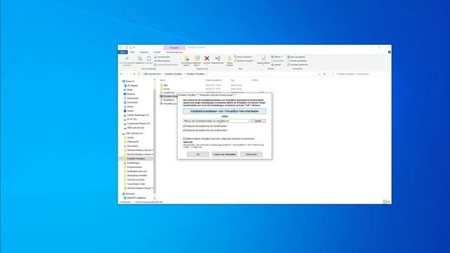This screenshot has height=253, width=450.
Task: Open the Einfacher Zugriff dropdown
Action: [244, 61]
